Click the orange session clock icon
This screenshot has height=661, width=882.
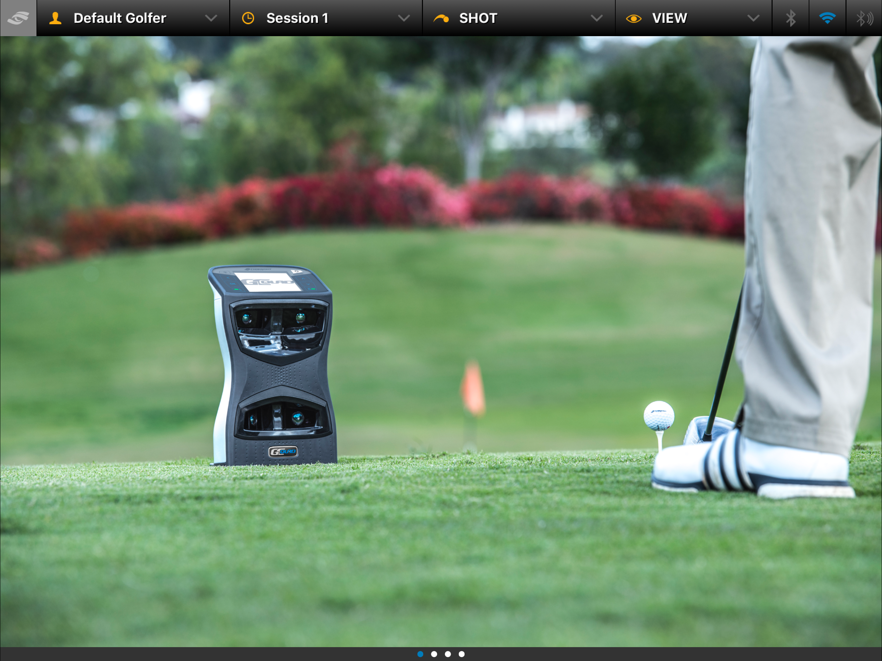[248, 18]
